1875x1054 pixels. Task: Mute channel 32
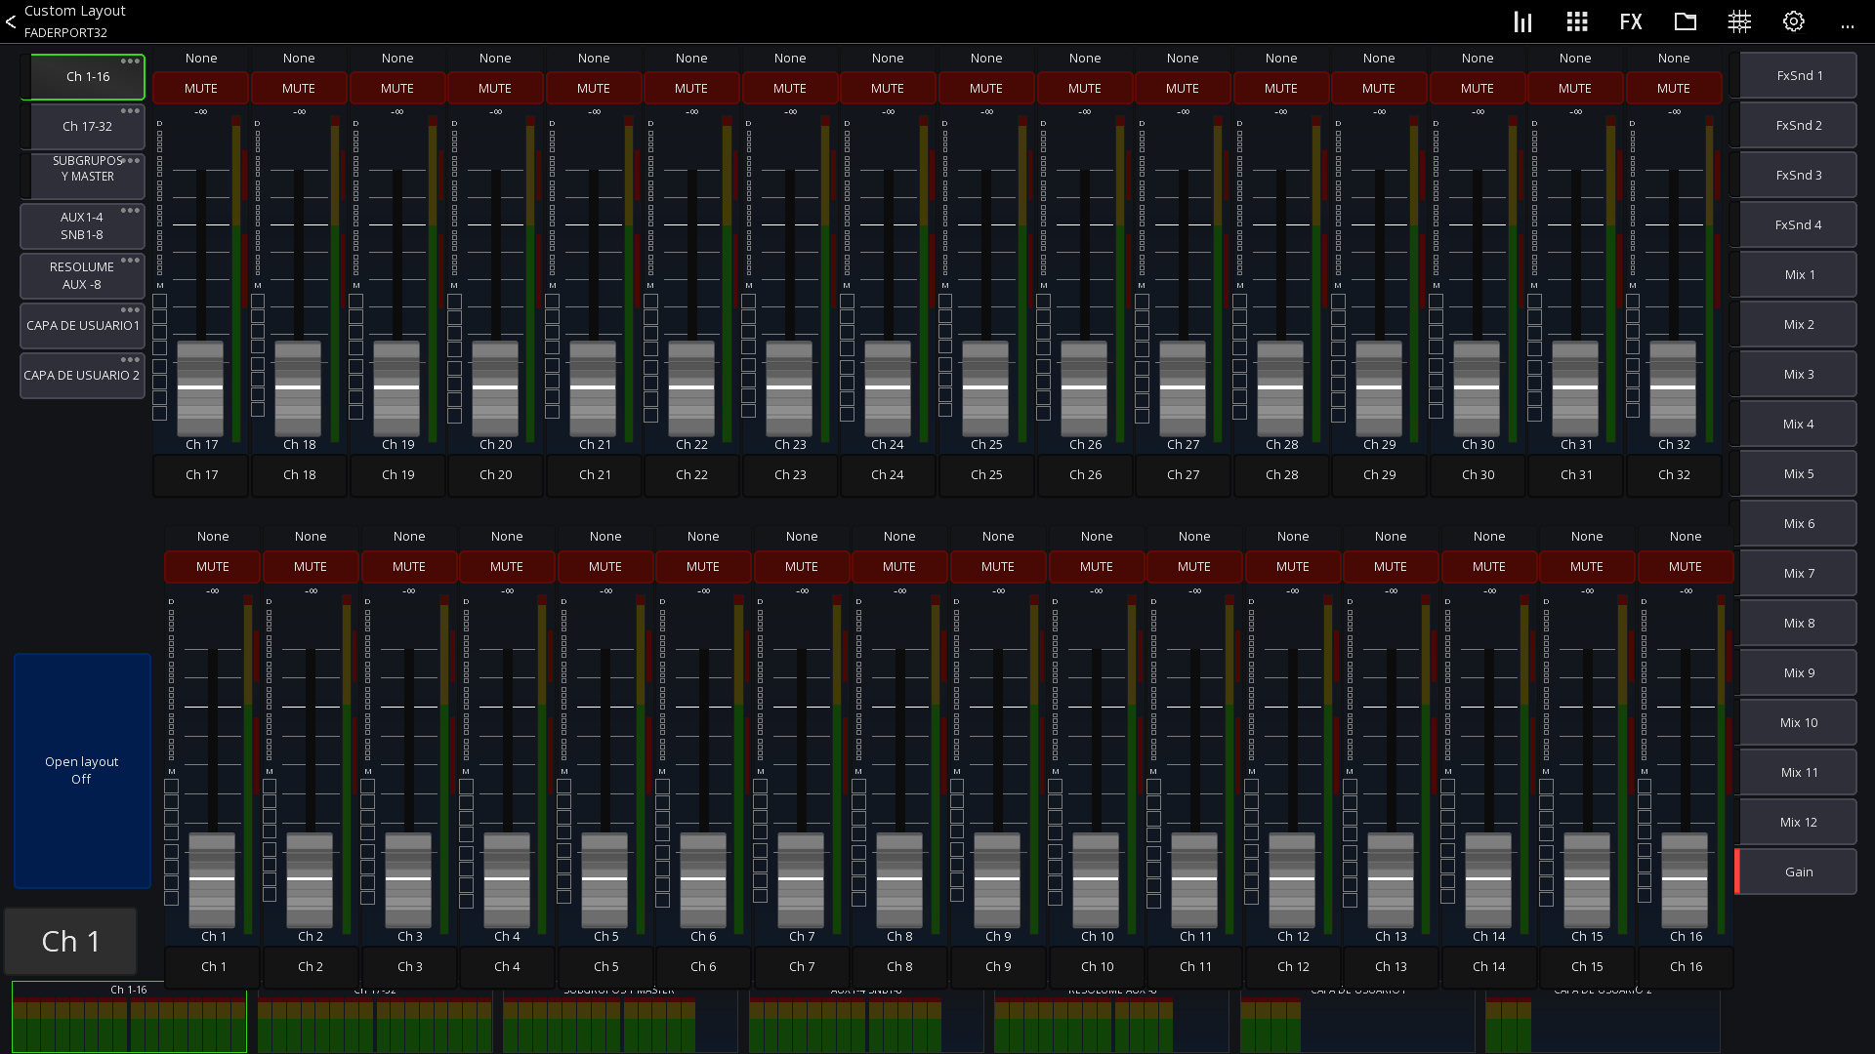[1674, 88]
